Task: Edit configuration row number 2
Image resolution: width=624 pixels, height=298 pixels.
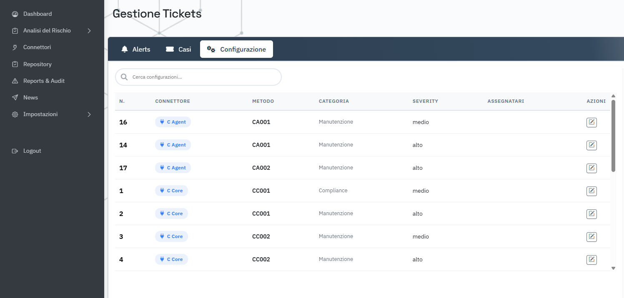Action: coord(591,214)
